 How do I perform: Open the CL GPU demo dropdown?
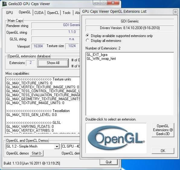pos(70,146)
